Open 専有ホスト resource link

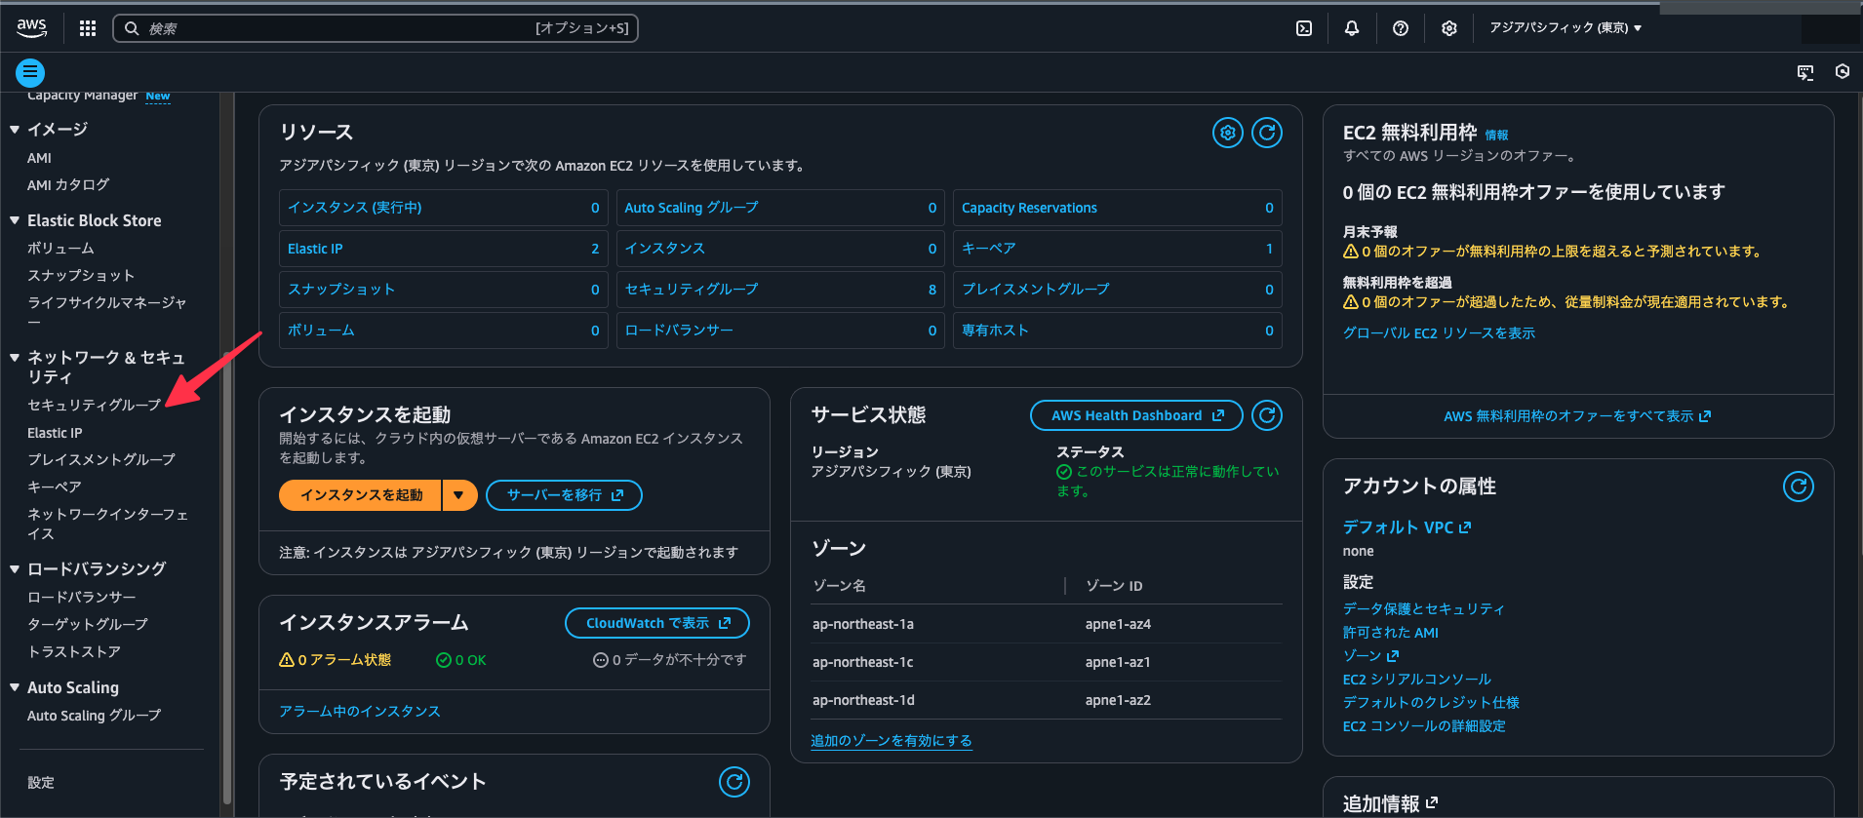coord(995,331)
